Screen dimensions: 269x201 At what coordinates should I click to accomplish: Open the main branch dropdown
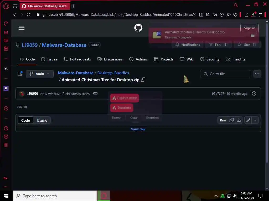[x=40, y=74]
